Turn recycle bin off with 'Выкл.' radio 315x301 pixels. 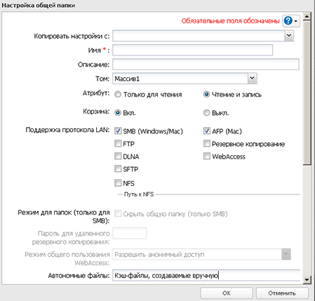[206, 113]
